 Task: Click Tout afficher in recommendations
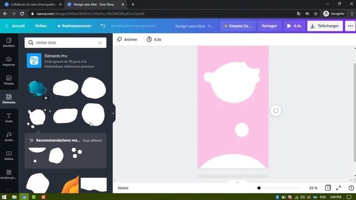(x=92, y=141)
